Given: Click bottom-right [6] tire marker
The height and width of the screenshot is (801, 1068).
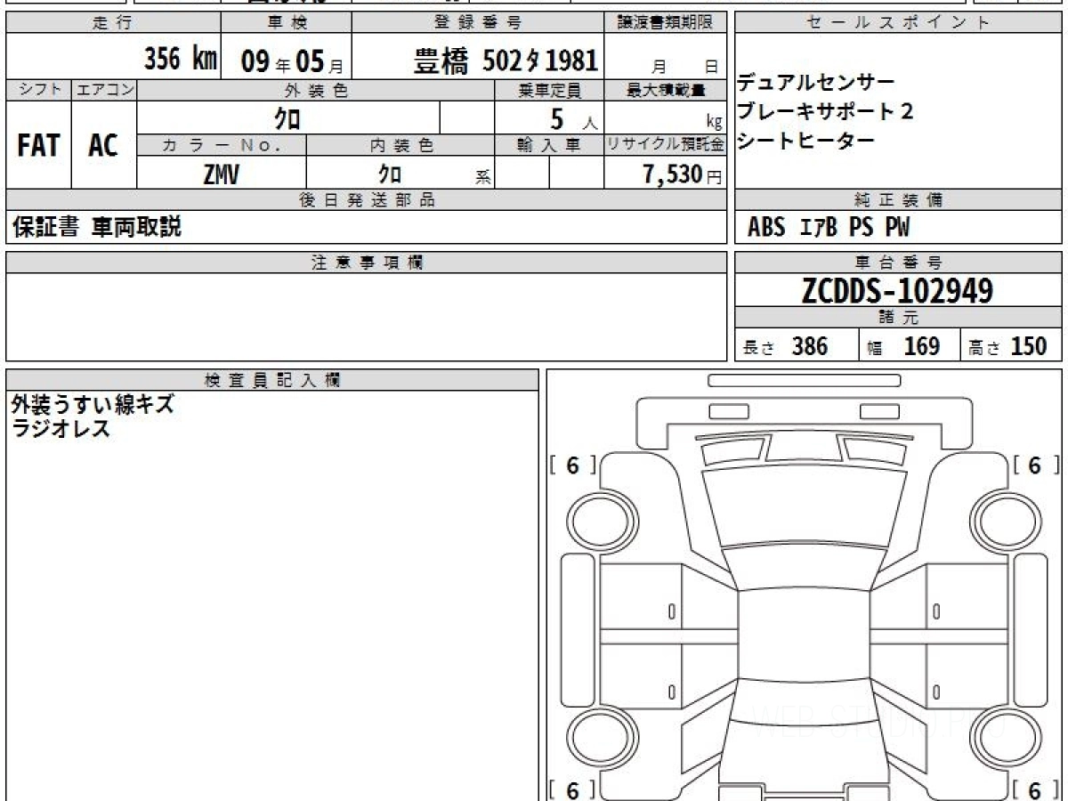Looking at the screenshot, I should click(1034, 789).
